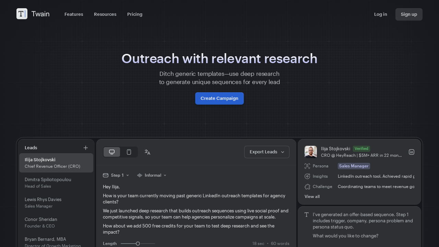Click the Create Campaign button
The image size is (439, 247).
(x=219, y=98)
